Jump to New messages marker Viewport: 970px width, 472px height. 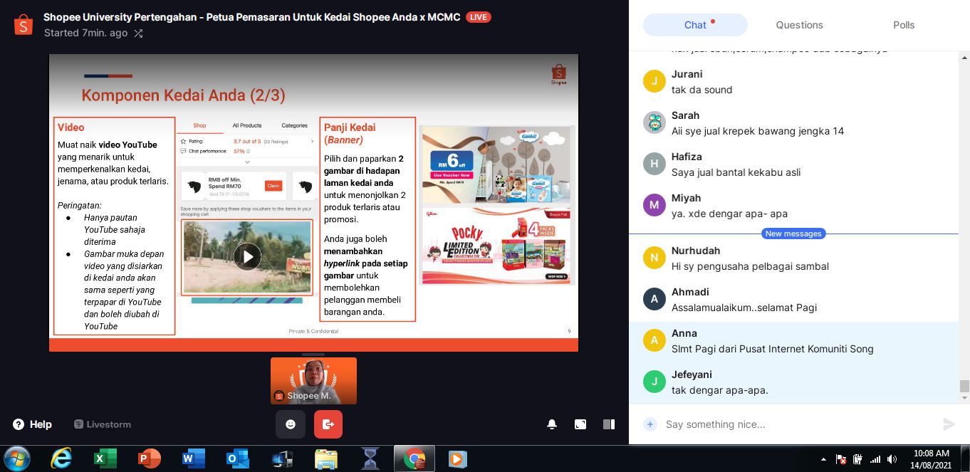[793, 234]
